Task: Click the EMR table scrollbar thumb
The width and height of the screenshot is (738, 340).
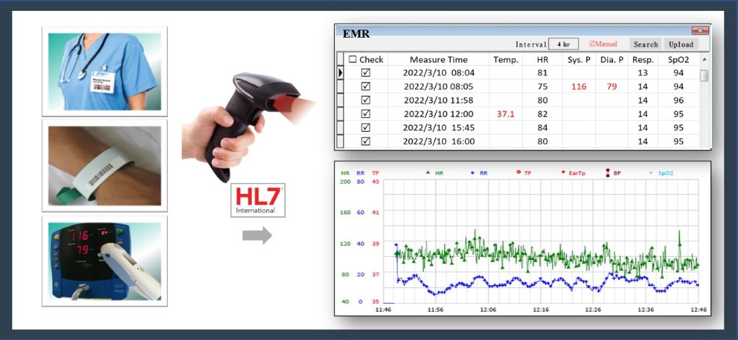Action: pos(705,75)
